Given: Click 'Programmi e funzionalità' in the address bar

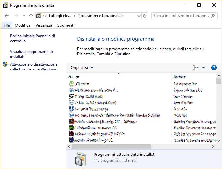Looking at the screenshot, I should coord(100,16).
